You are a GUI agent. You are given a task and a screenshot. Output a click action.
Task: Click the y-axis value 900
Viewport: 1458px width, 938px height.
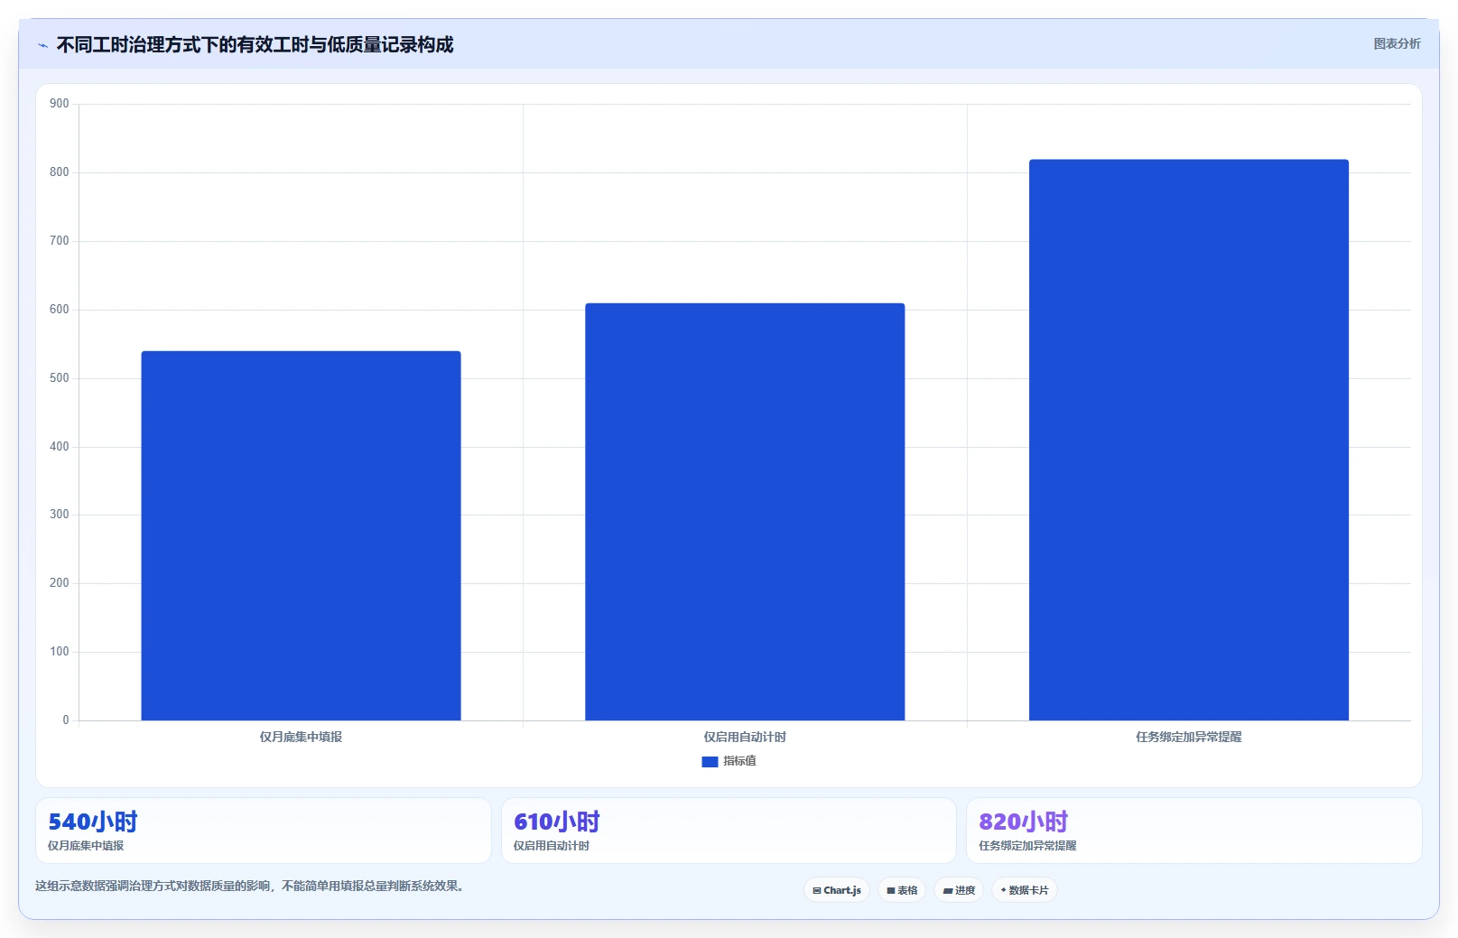pyautogui.click(x=59, y=104)
